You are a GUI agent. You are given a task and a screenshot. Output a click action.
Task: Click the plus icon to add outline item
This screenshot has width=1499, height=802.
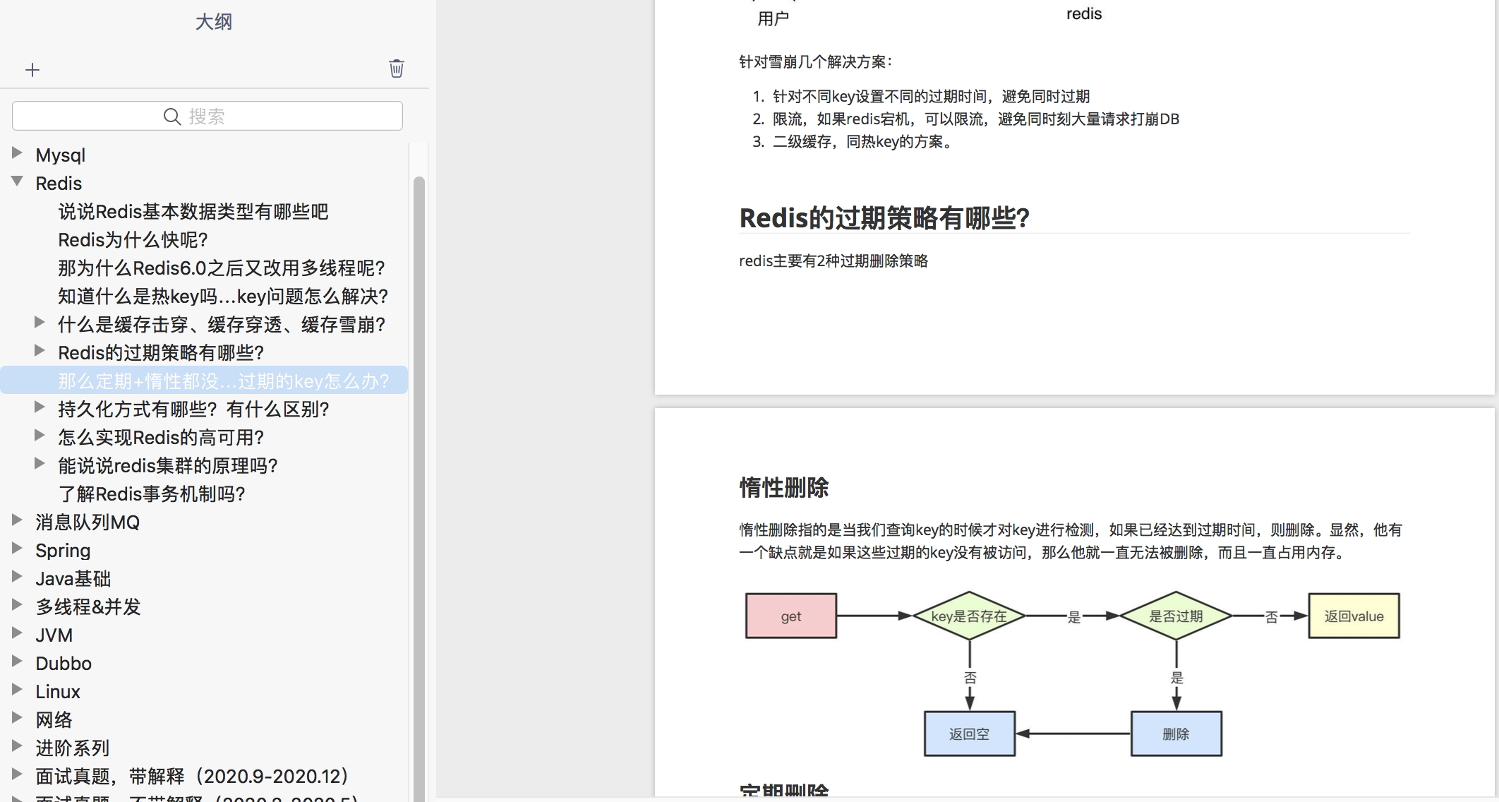pos(32,70)
